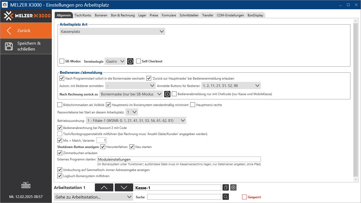
Task: Uncheck Zimmerbuchen erlauben
Action: pyautogui.click(x=60, y=153)
